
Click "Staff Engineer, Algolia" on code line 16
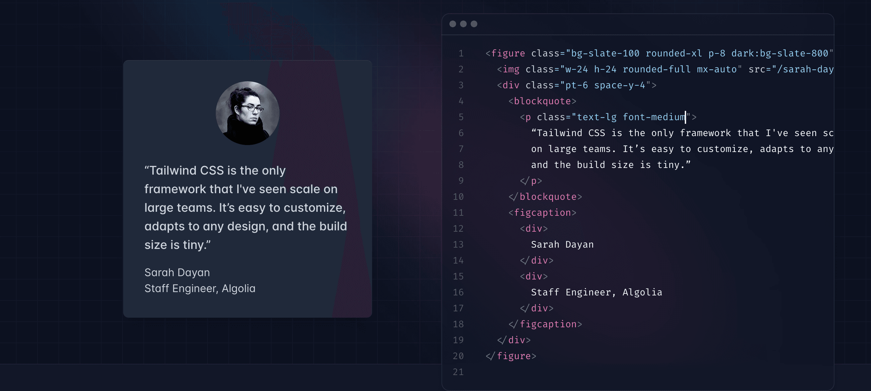596,292
